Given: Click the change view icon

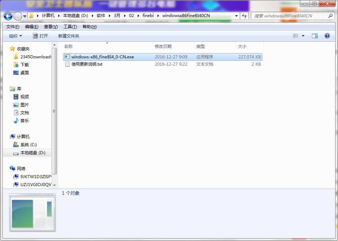Looking at the screenshot, I should click(x=296, y=36).
